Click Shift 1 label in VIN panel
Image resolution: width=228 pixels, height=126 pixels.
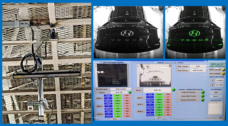point(99,98)
